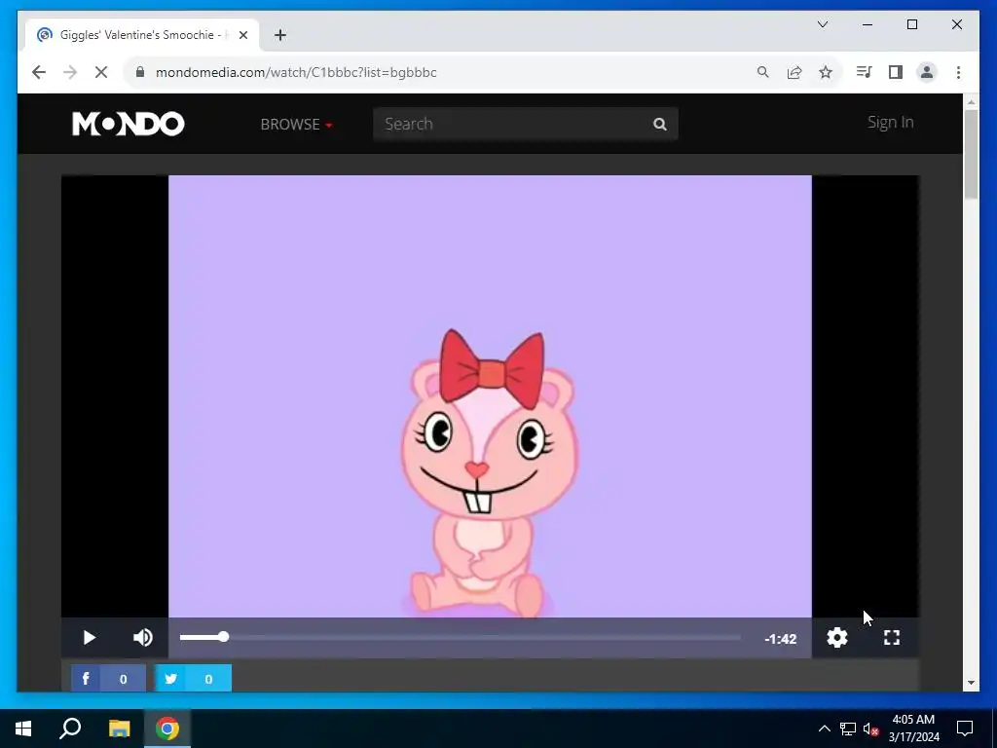Share video on Facebook
Viewport: 997px width, 748px height.
click(x=108, y=679)
